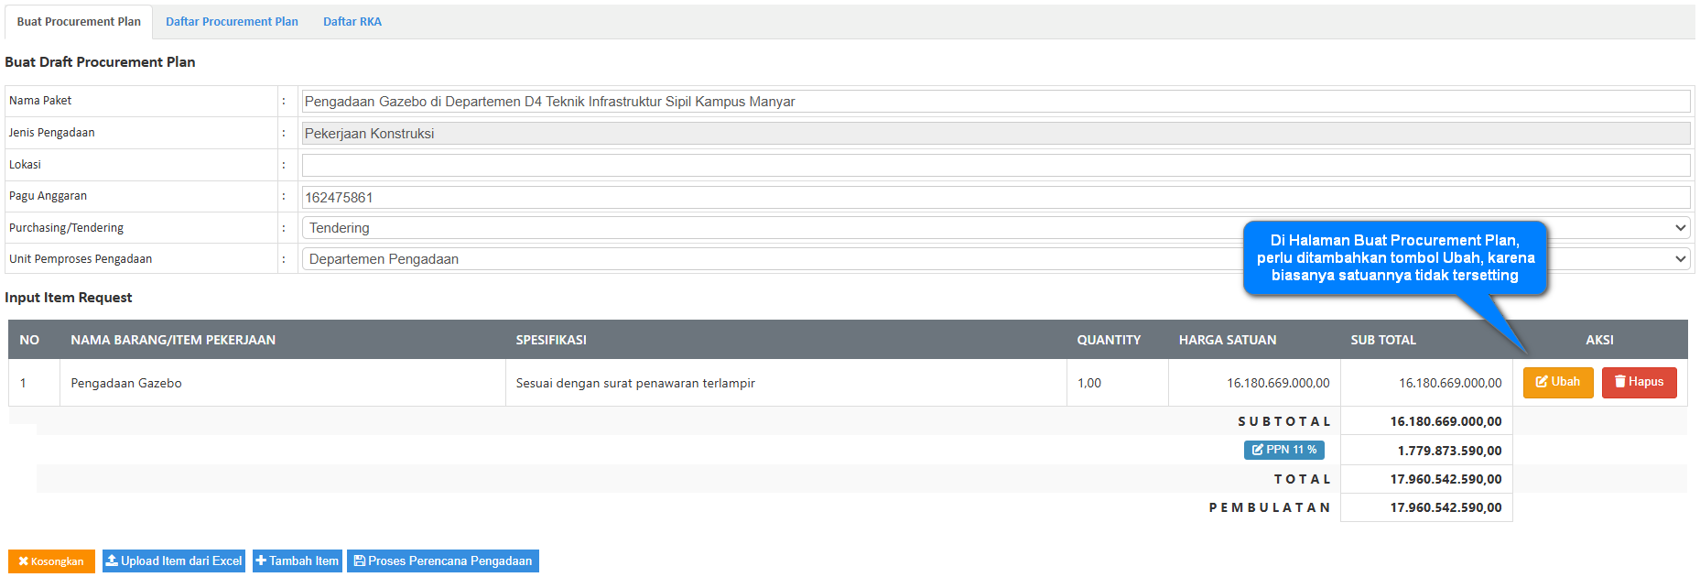Switch to the Daftar Procurement Plan tab
The width and height of the screenshot is (1700, 577).
[232, 22]
